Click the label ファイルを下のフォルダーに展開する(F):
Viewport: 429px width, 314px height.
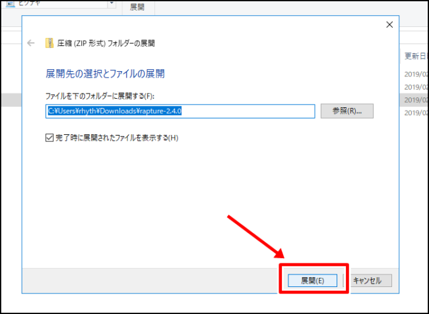tap(100, 96)
